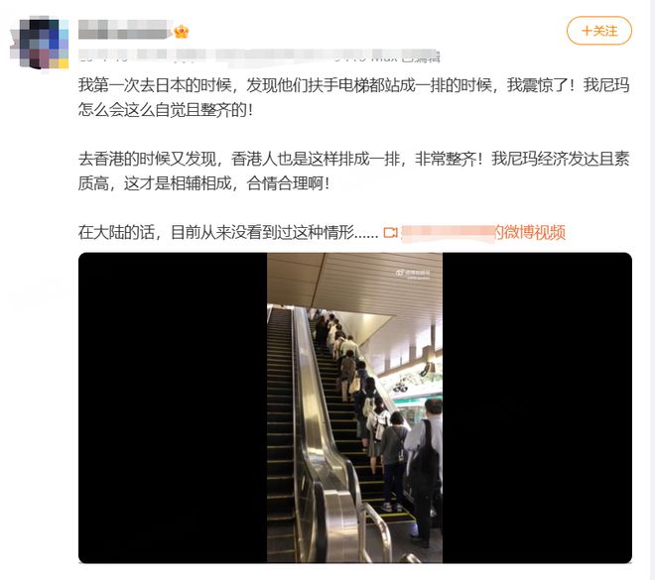
Task: Play the escalator video thumbnail
Action: pos(354,407)
